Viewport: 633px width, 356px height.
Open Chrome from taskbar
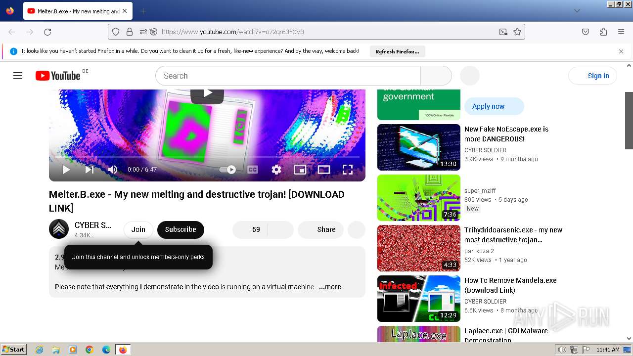[90, 350]
